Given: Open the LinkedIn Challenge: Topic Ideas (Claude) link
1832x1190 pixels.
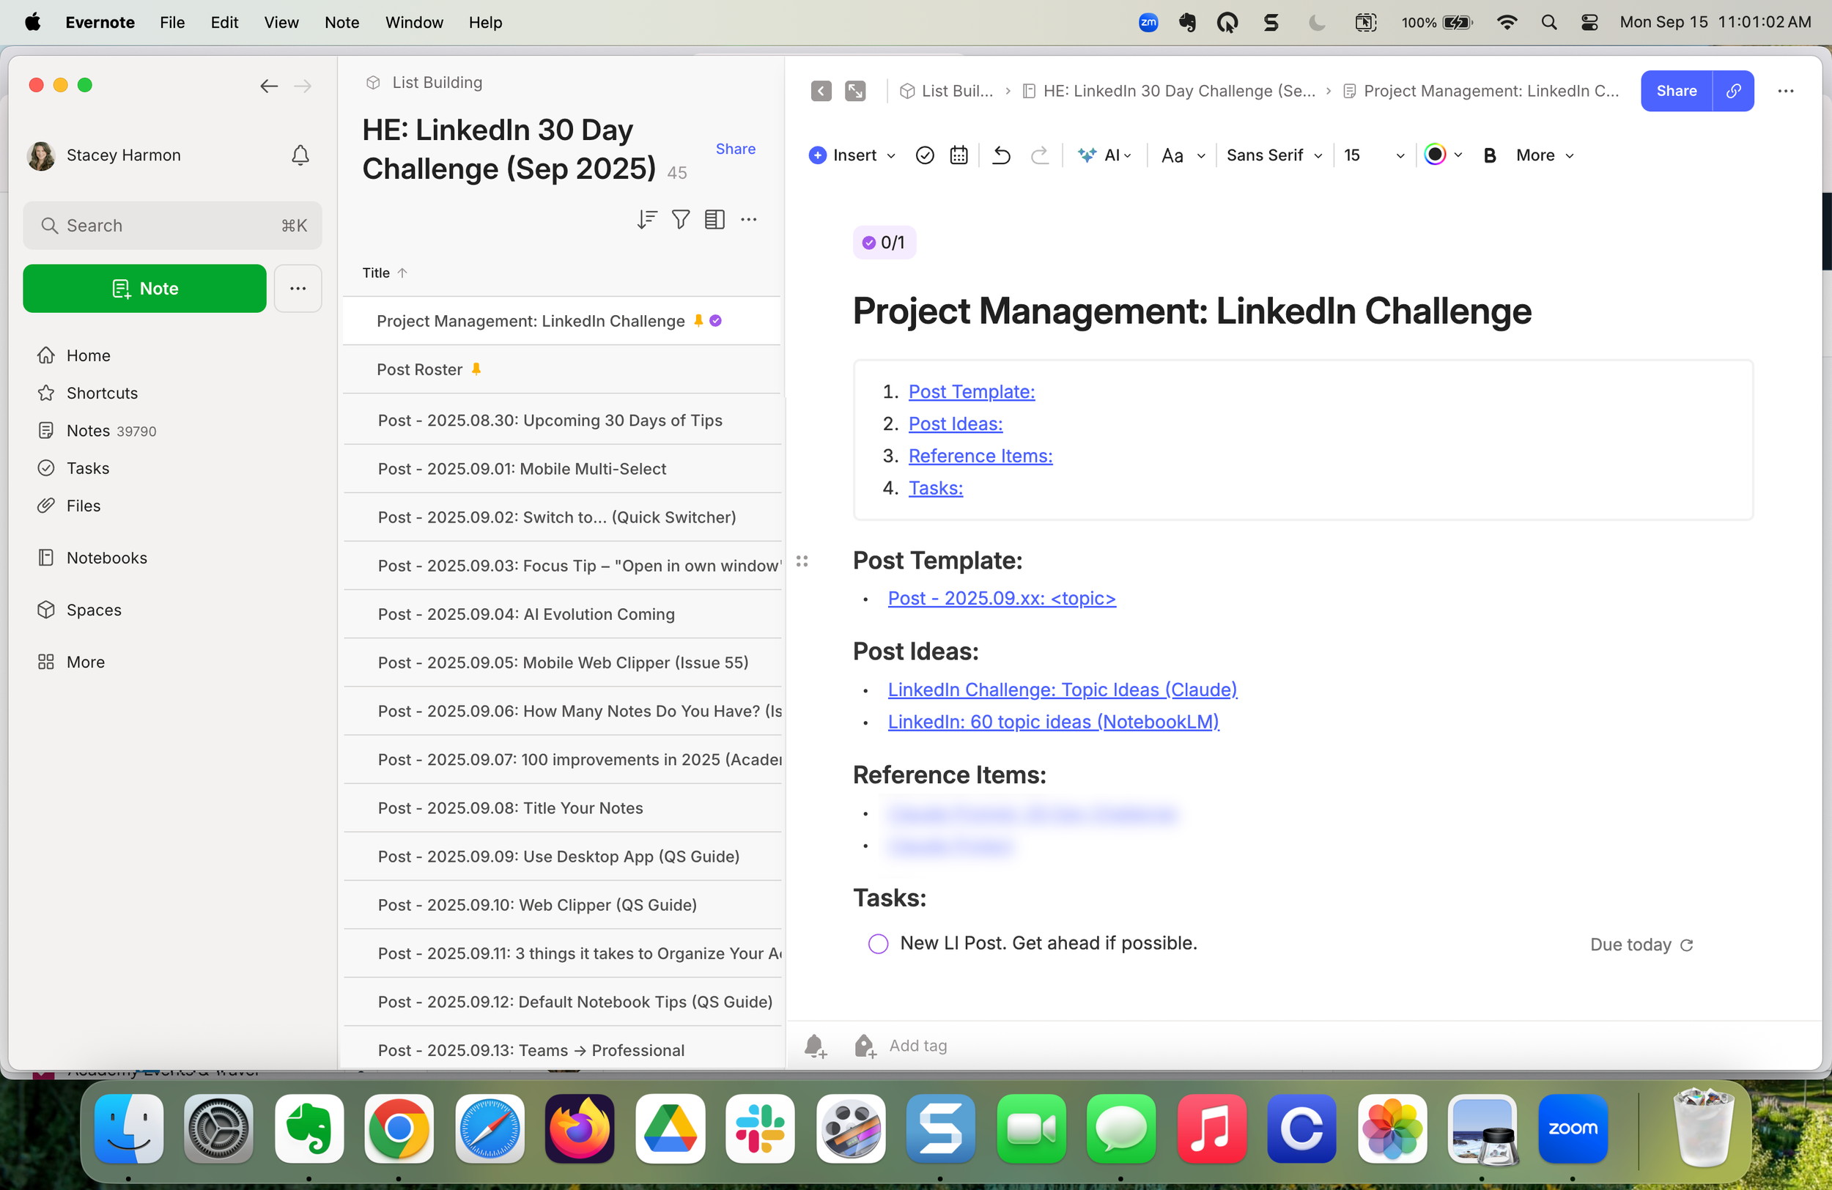Looking at the screenshot, I should (x=1063, y=690).
